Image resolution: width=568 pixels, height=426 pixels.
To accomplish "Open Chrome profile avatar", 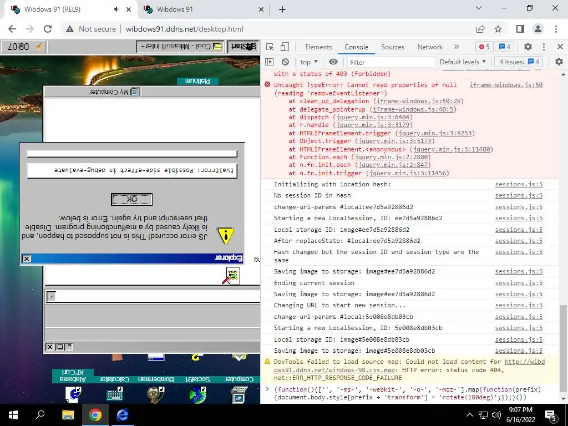I will (538, 29).
